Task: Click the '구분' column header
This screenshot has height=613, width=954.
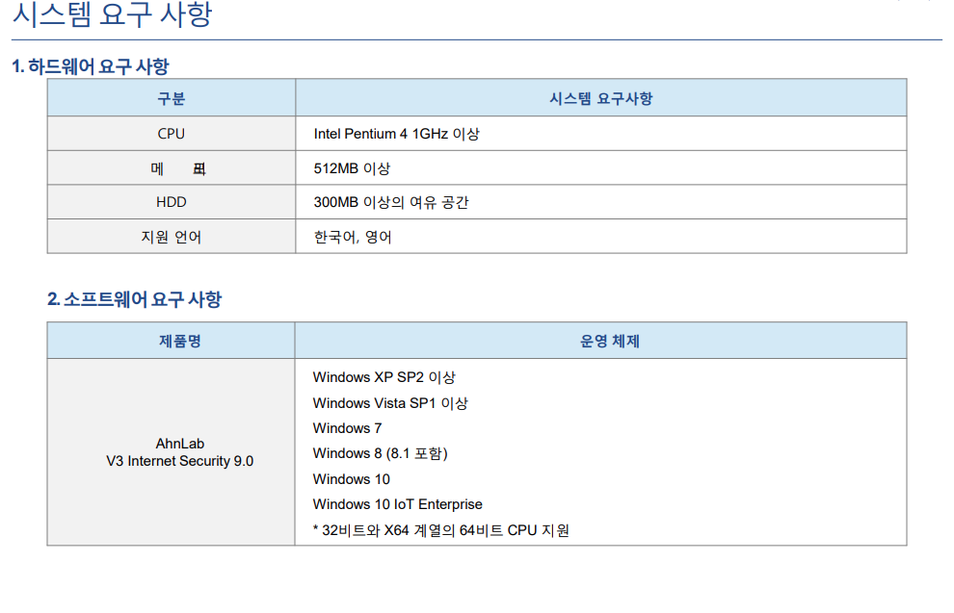Action: pos(171,98)
